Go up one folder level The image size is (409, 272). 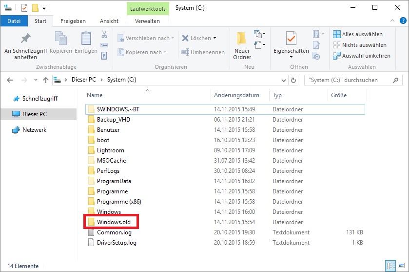tap(46, 80)
